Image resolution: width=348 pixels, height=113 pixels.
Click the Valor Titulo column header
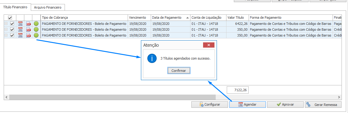[238, 18]
